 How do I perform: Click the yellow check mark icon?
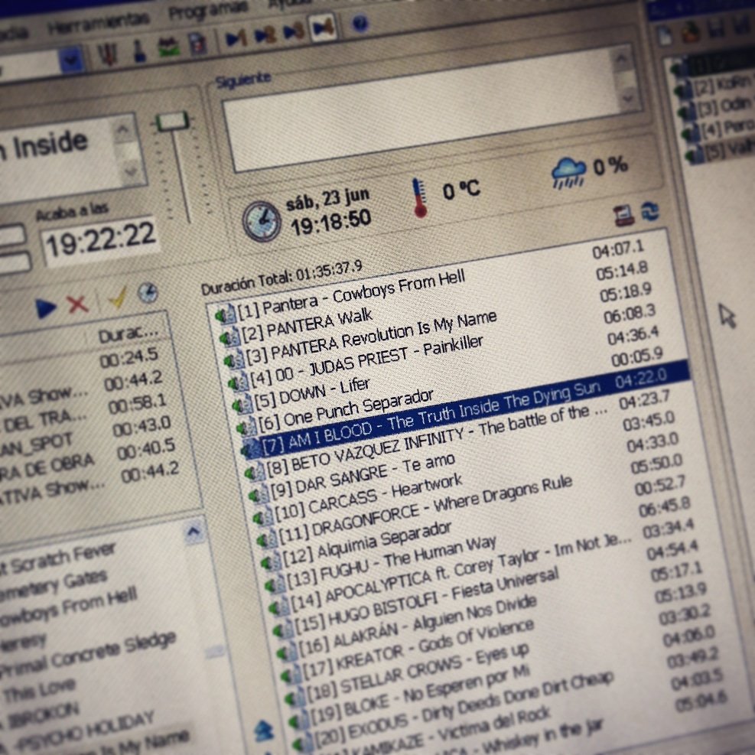click(117, 297)
